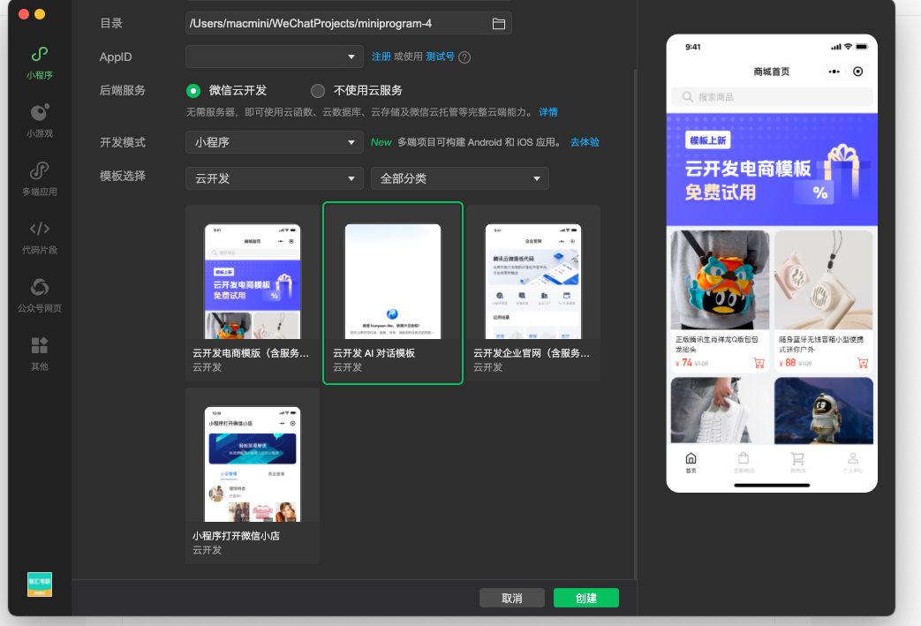Click the user avatar in sidebar
Image resolution: width=921 pixels, height=626 pixels.
(x=40, y=585)
